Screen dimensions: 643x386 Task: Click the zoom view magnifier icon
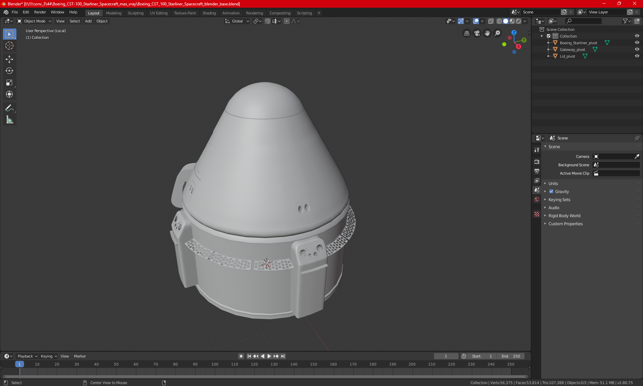click(x=498, y=33)
